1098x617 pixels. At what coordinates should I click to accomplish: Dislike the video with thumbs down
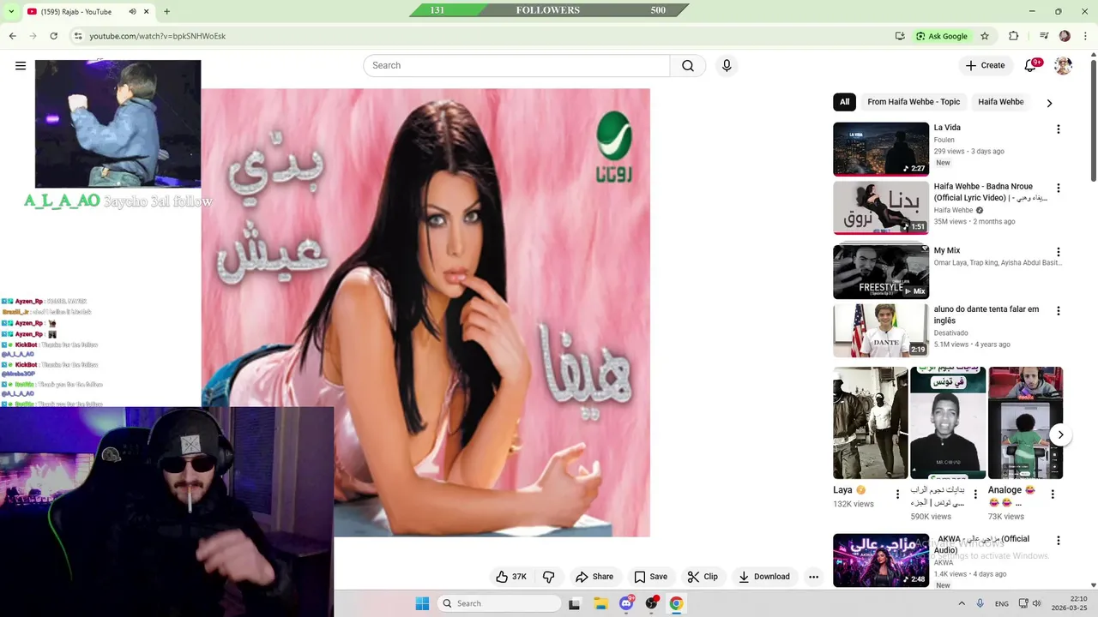tap(549, 577)
